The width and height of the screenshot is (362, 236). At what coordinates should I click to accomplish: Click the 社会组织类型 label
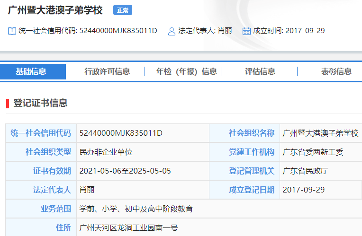tap(48, 152)
